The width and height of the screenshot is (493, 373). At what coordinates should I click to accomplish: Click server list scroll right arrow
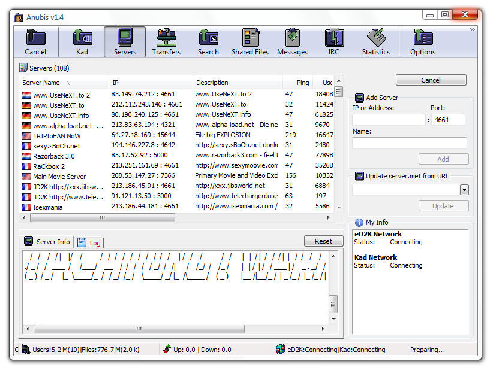click(x=329, y=217)
